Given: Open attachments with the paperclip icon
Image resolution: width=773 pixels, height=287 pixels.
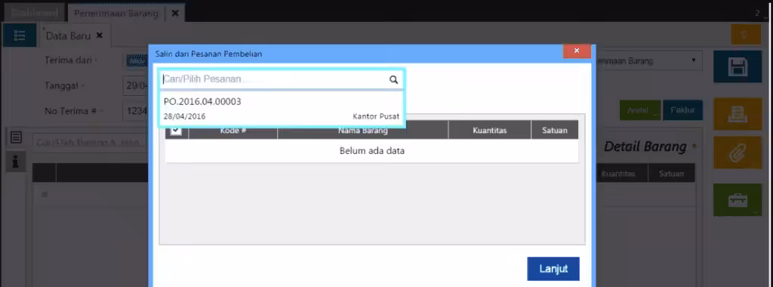Looking at the screenshot, I should pyautogui.click(x=738, y=153).
